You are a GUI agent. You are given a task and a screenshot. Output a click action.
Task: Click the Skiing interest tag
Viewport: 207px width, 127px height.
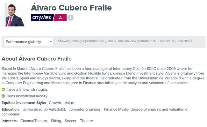click(x=56, y=121)
